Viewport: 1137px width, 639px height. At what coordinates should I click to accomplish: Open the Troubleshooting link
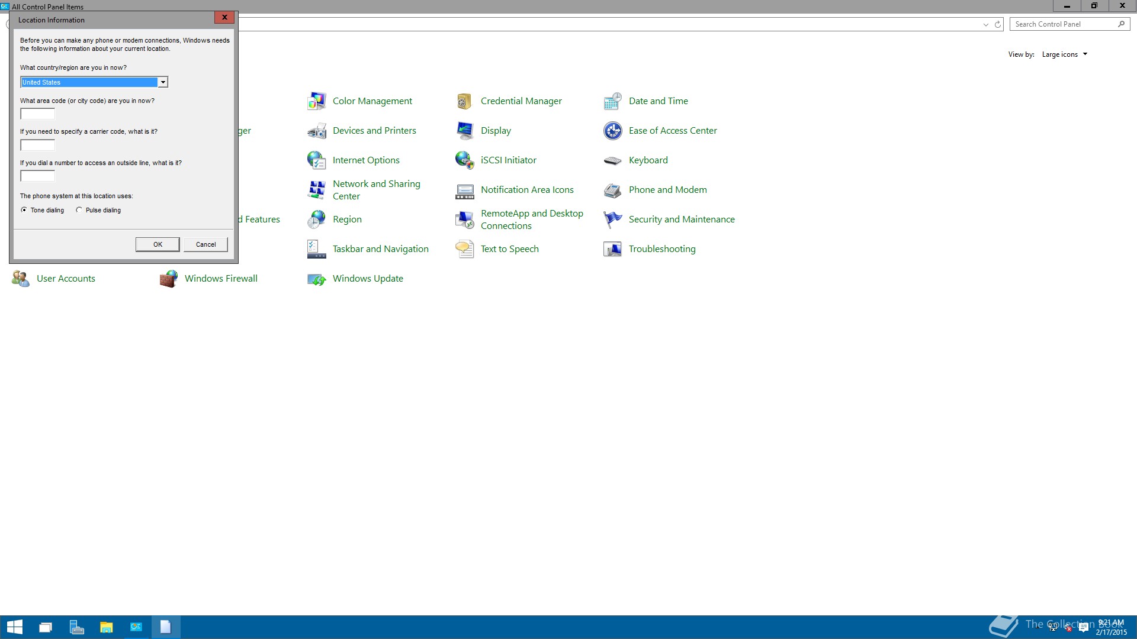pos(662,249)
